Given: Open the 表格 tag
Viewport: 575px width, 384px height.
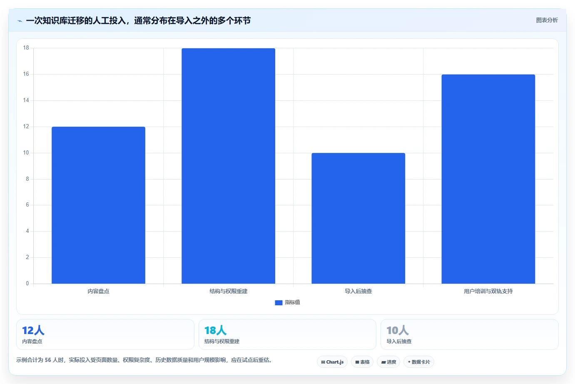Looking at the screenshot, I should click(362, 362).
